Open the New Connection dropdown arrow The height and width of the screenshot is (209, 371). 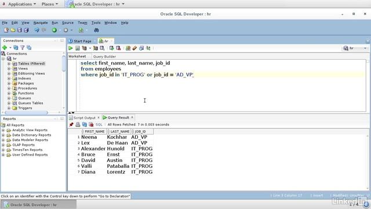[x=10, y=48]
